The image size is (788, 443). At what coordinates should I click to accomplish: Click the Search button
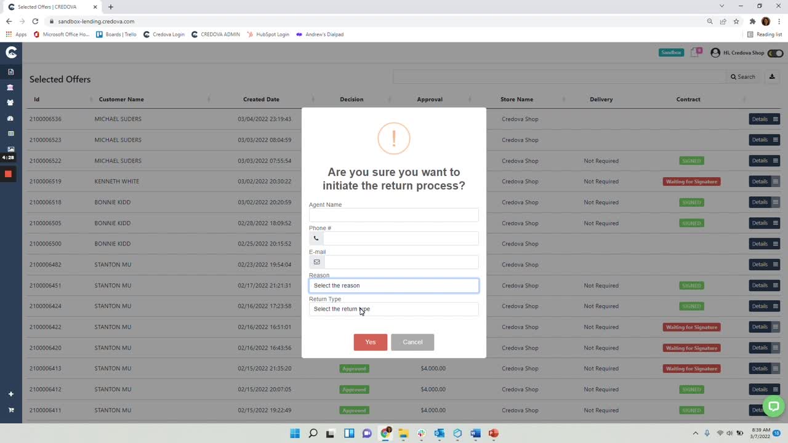click(x=743, y=77)
